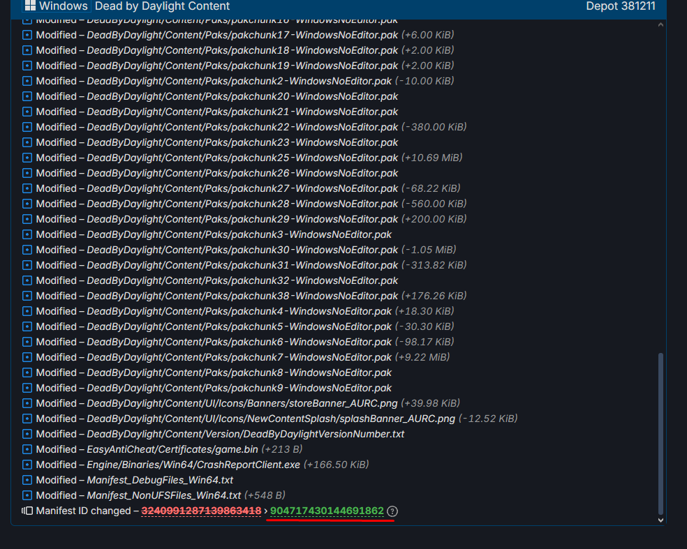687x549 pixels.
Task: Click the modified icon beside pakchunk20 entry
Action: [x=27, y=96]
